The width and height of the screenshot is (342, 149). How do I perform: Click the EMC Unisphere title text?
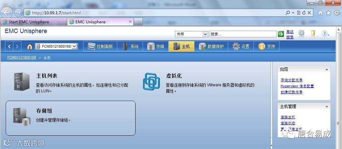tap(26, 31)
